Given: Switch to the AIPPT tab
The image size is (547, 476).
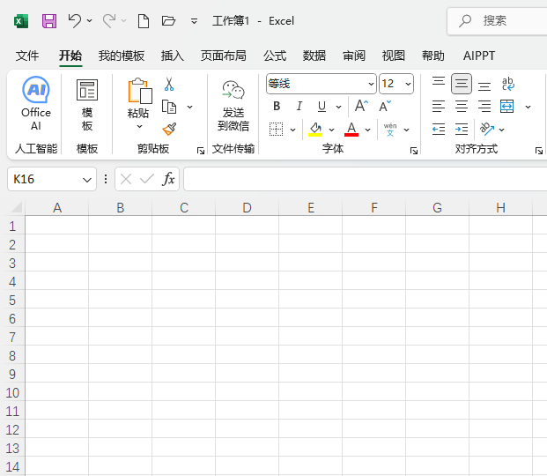Looking at the screenshot, I should pos(479,56).
